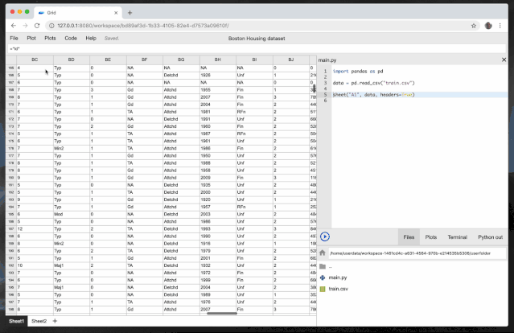Bookmark this page with the star icon

click(x=473, y=26)
